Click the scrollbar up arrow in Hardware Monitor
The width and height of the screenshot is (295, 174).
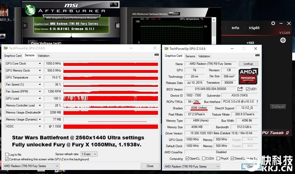(214, 19)
